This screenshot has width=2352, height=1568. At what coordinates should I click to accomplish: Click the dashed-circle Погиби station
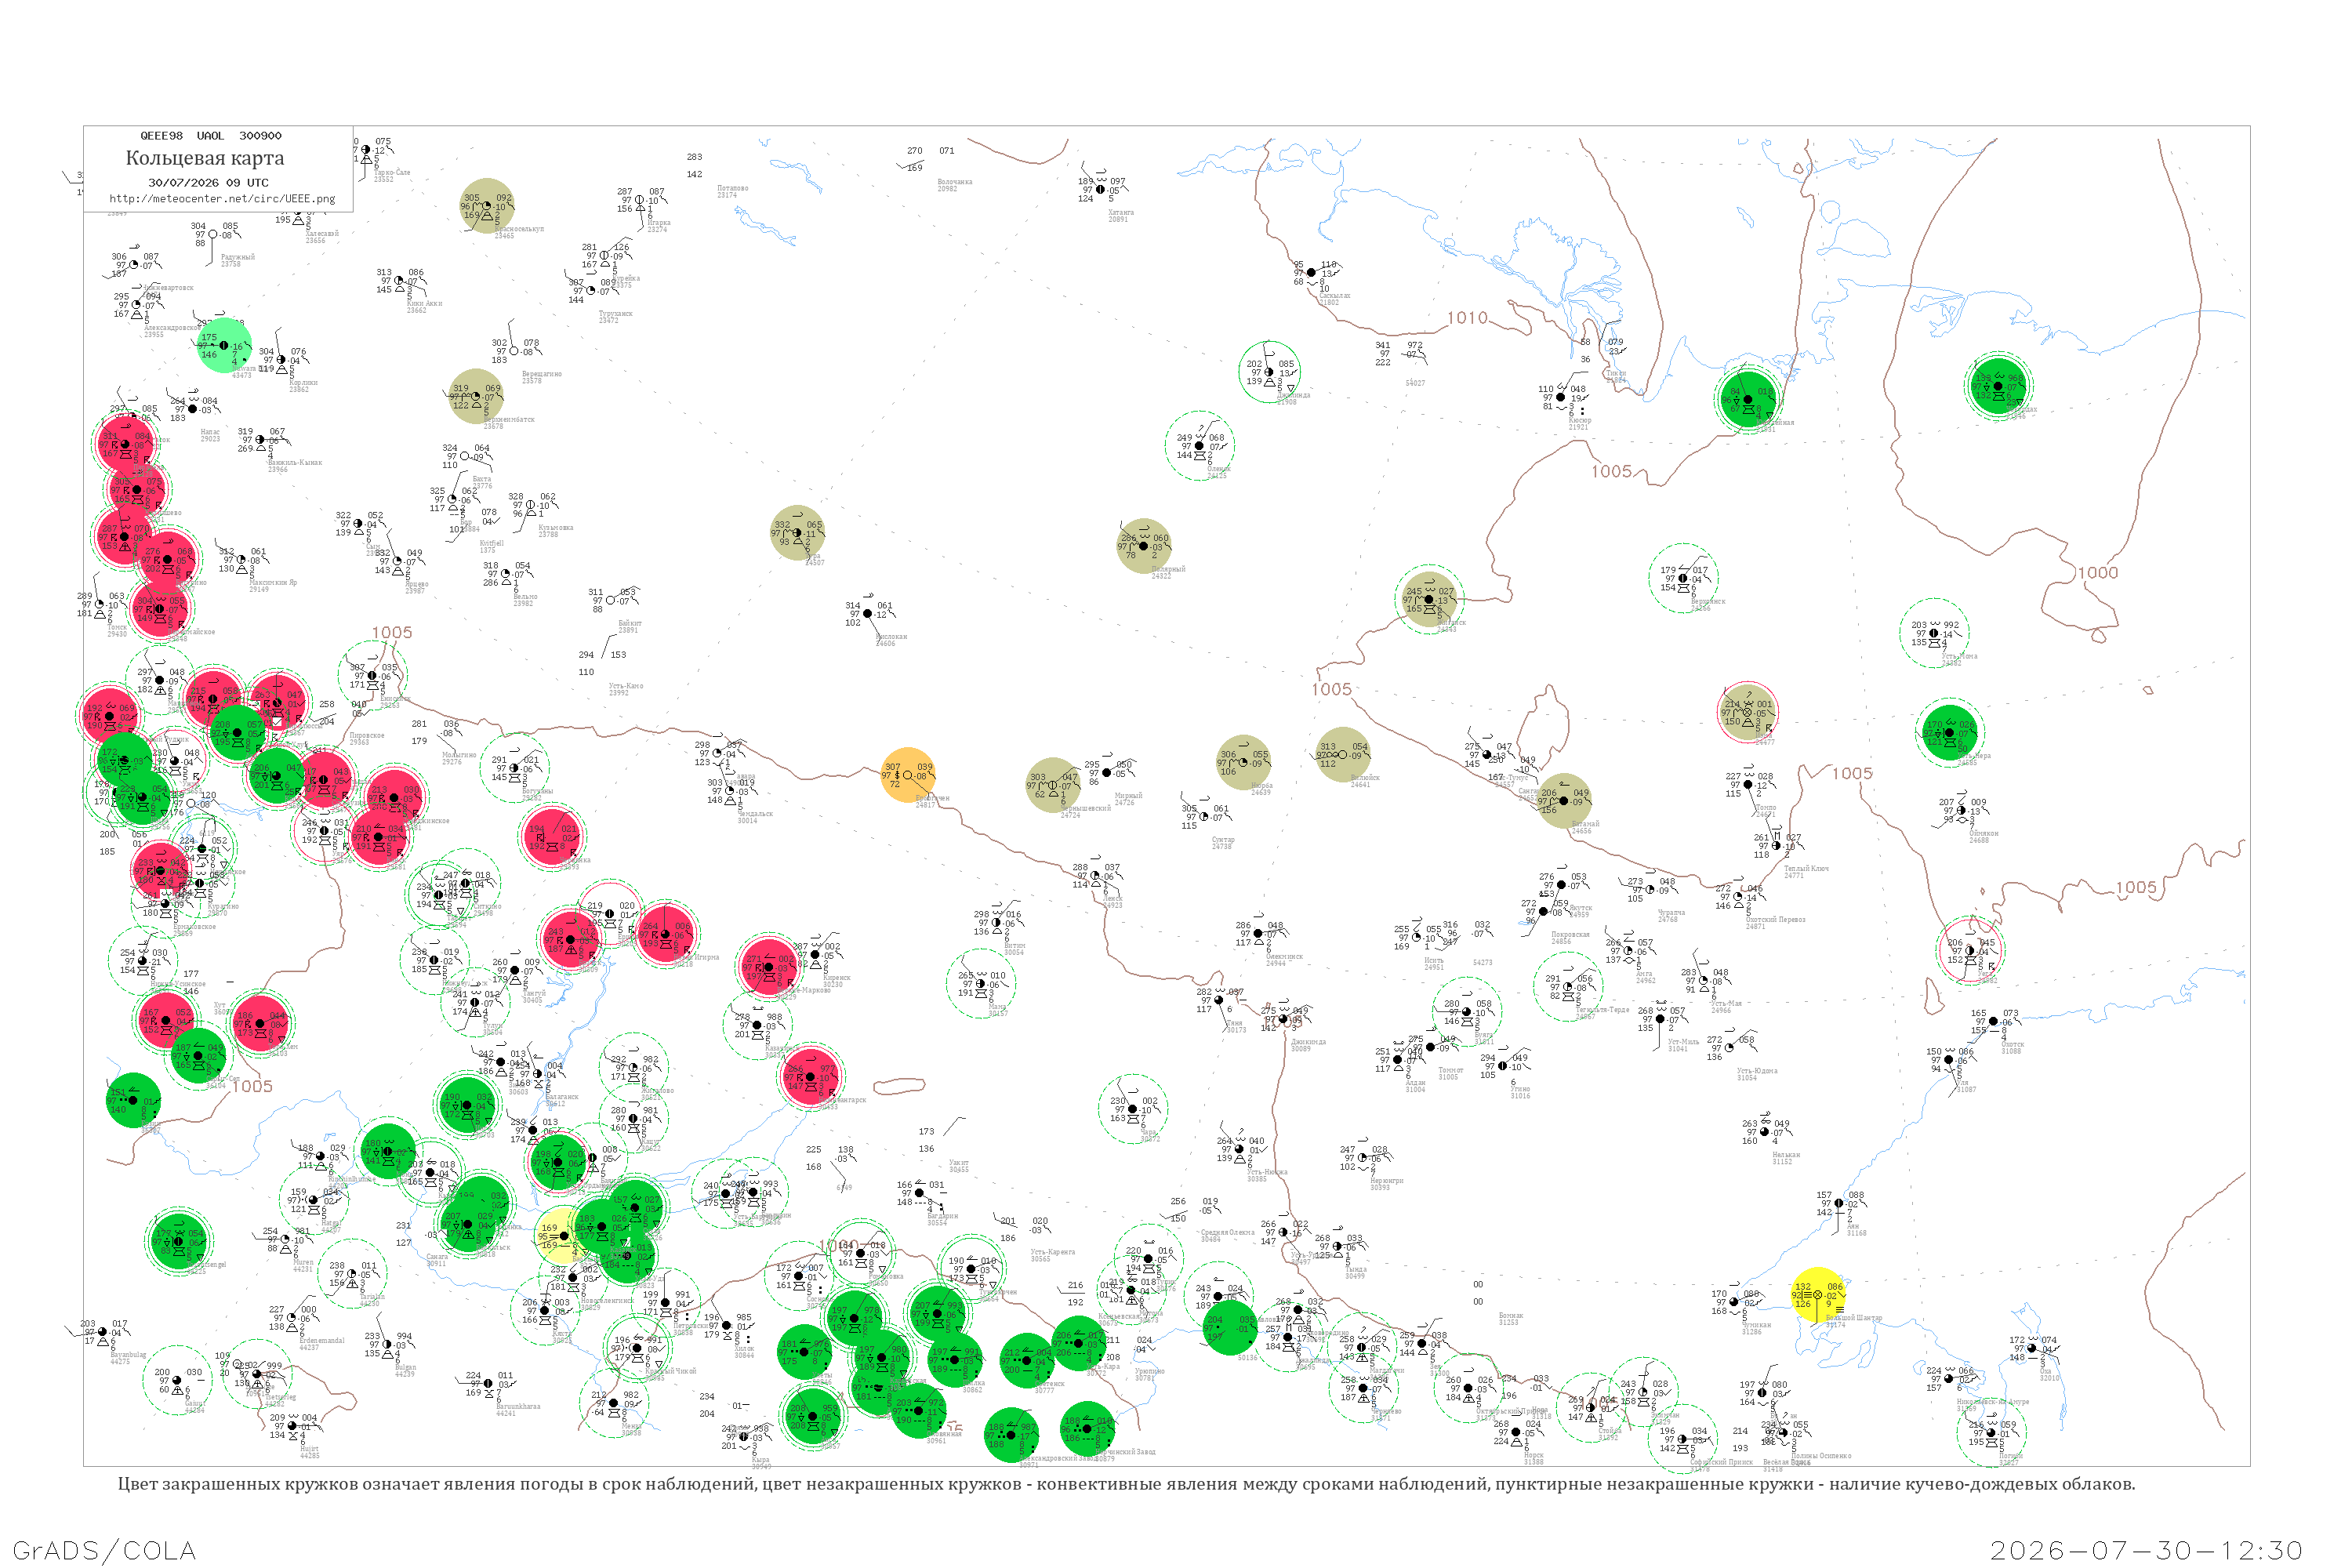pyautogui.click(x=1991, y=1433)
